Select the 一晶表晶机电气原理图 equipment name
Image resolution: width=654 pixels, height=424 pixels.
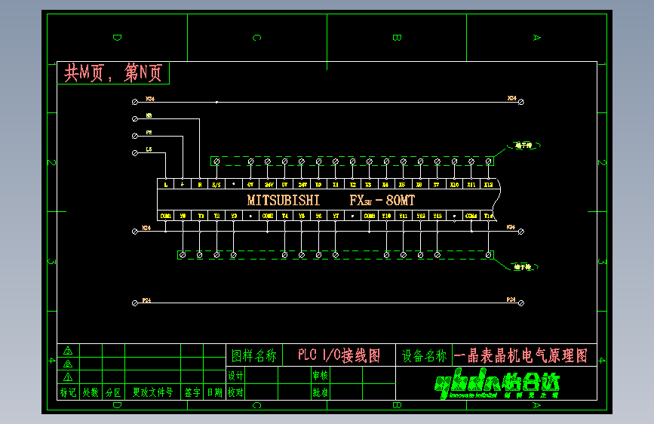[x=520, y=355]
